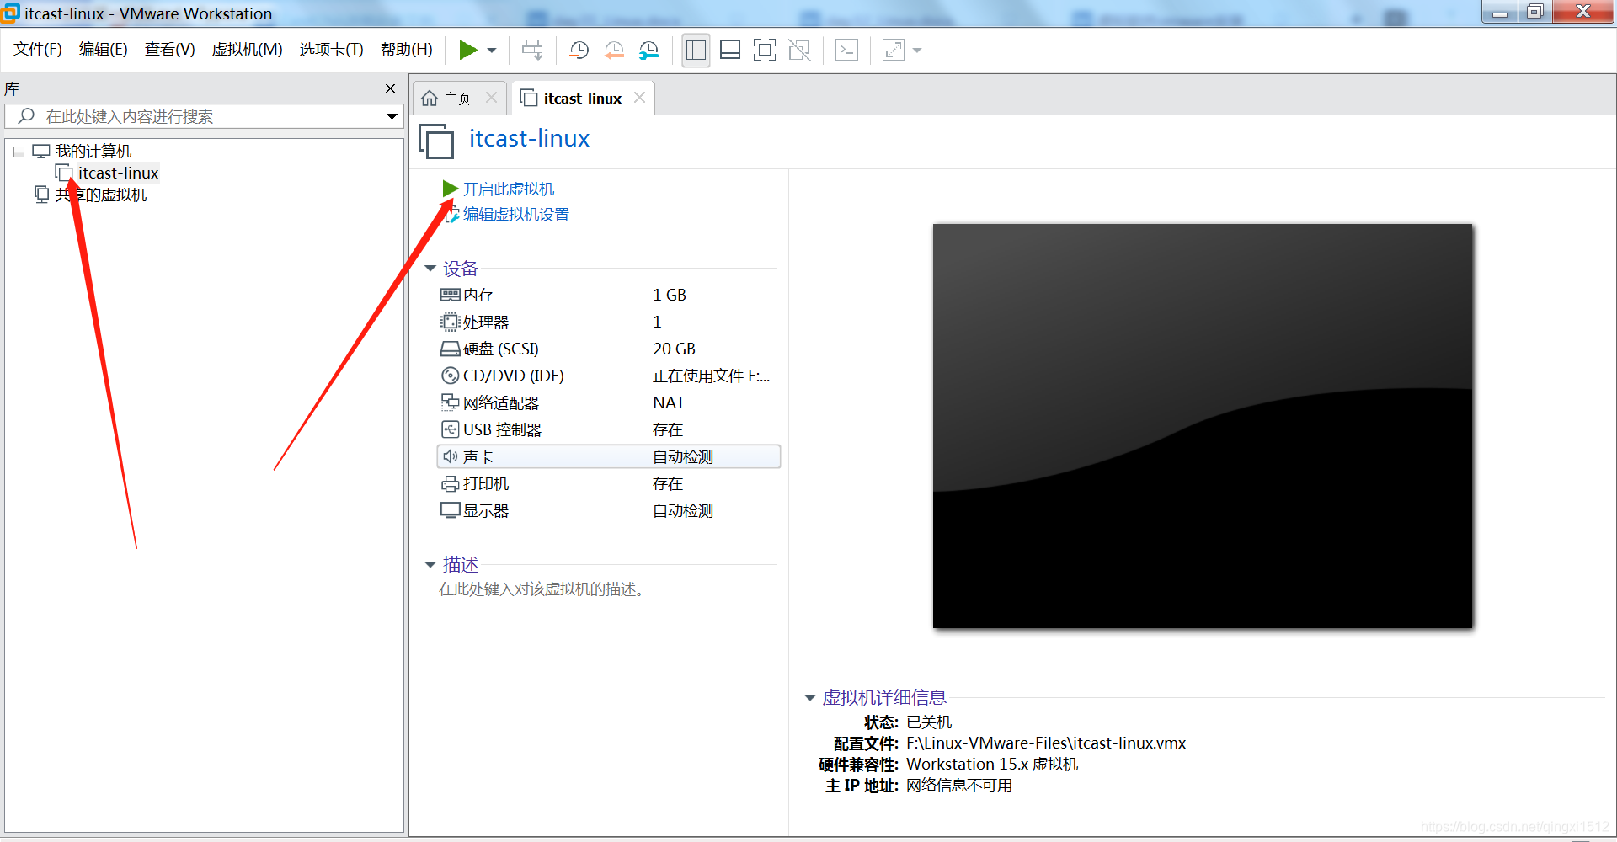Switch to the 主页 tab
Screen dimensions: 1617x842
457,99
